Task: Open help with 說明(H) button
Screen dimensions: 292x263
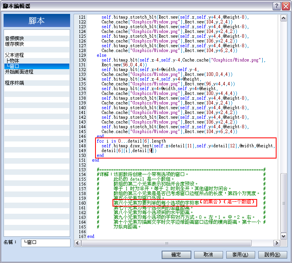Action: click(272, 255)
